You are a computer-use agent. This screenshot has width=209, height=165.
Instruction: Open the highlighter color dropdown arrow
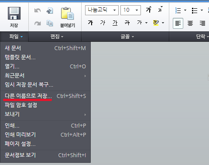[163, 23]
